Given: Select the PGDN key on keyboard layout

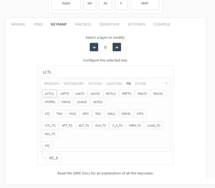Looking at the screenshot, I should 66,4.
